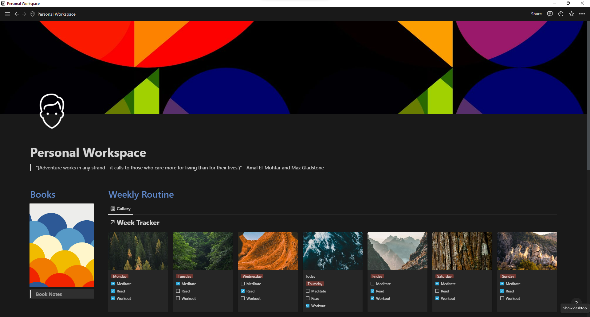Select the Gallery view tab
The height and width of the screenshot is (317, 590).
coord(121,209)
